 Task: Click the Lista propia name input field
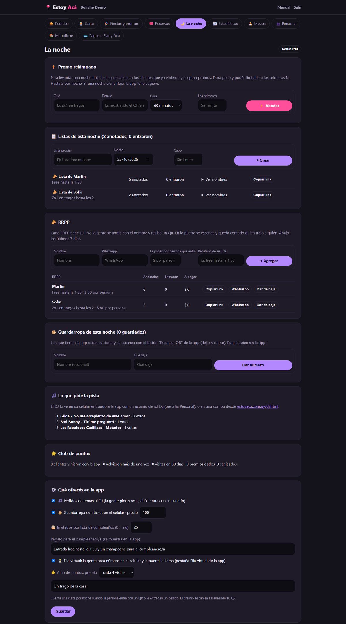pos(83,160)
